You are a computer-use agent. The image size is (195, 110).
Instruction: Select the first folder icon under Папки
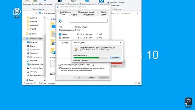(53, 25)
